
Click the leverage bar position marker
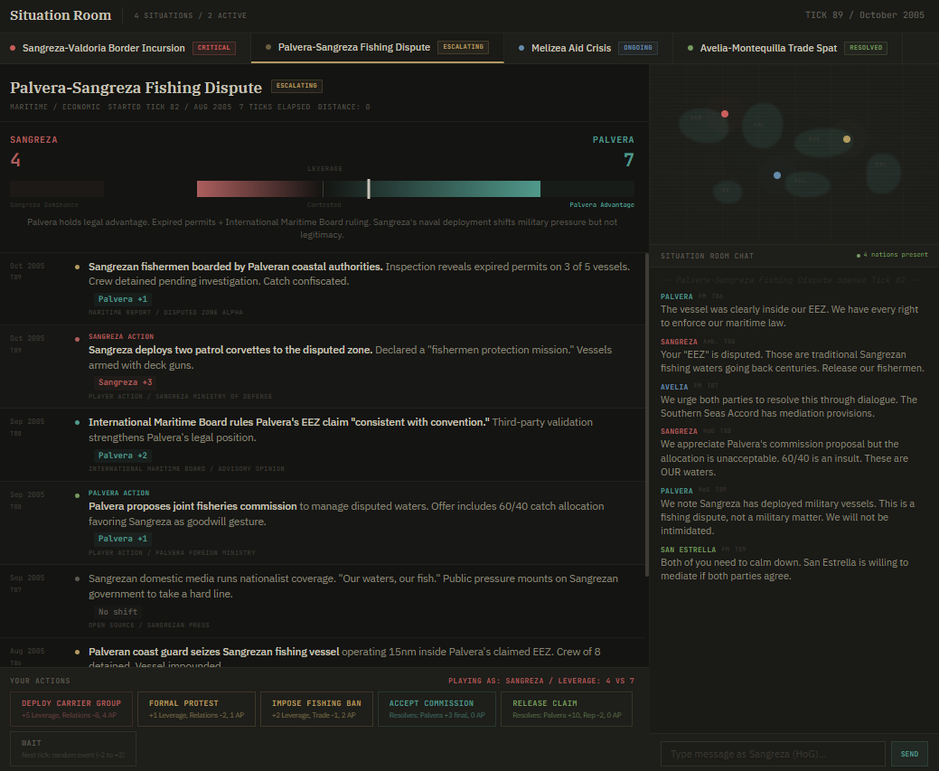coord(369,189)
